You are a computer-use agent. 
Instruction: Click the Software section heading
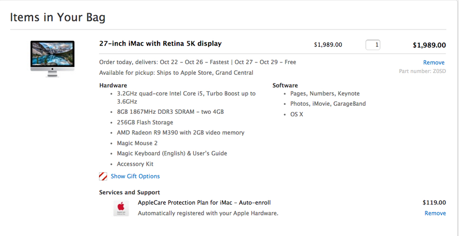click(285, 86)
